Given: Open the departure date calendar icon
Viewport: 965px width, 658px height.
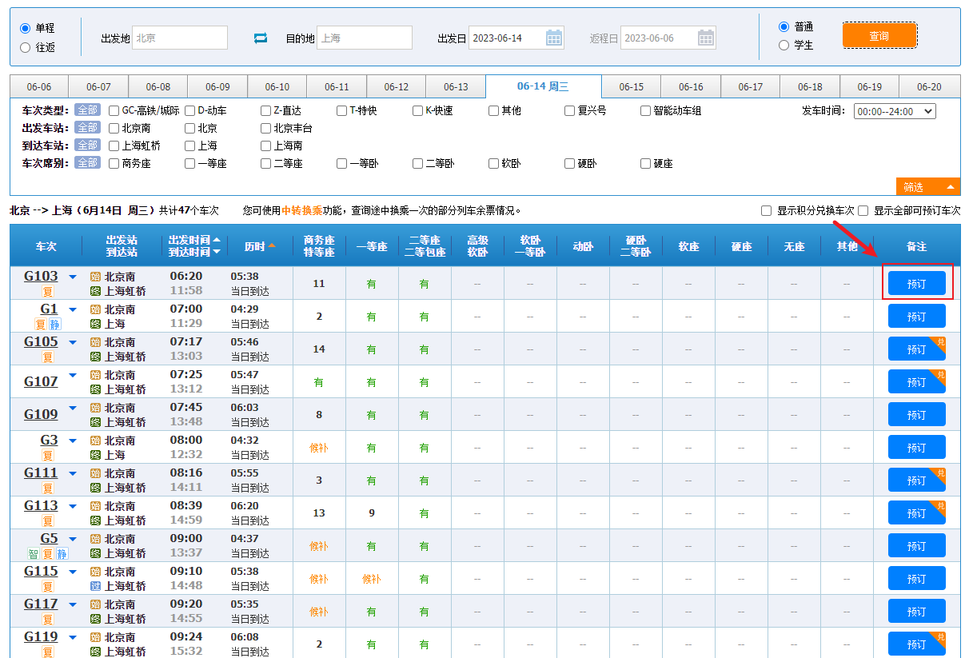Looking at the screenshot, I should (x=554, y=38).
